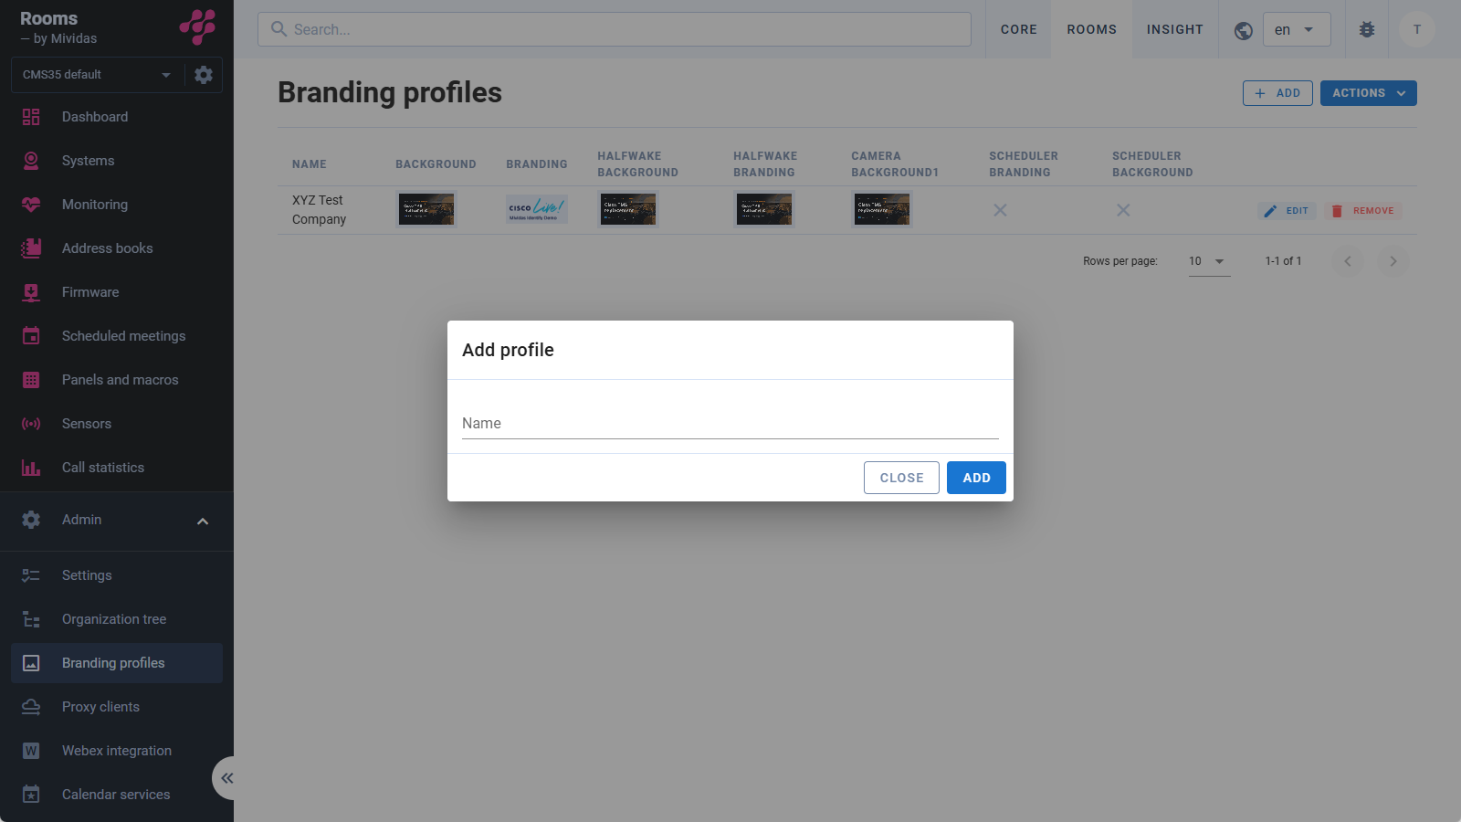Collapse the Admin section chevron
This screenshot has width=1461, height=822.
[x=203, y=521]
